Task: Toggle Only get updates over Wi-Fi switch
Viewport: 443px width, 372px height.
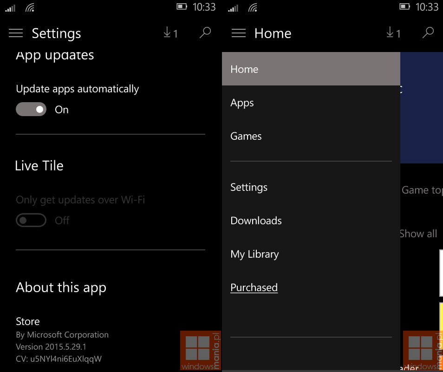Action: pos(31,220)
